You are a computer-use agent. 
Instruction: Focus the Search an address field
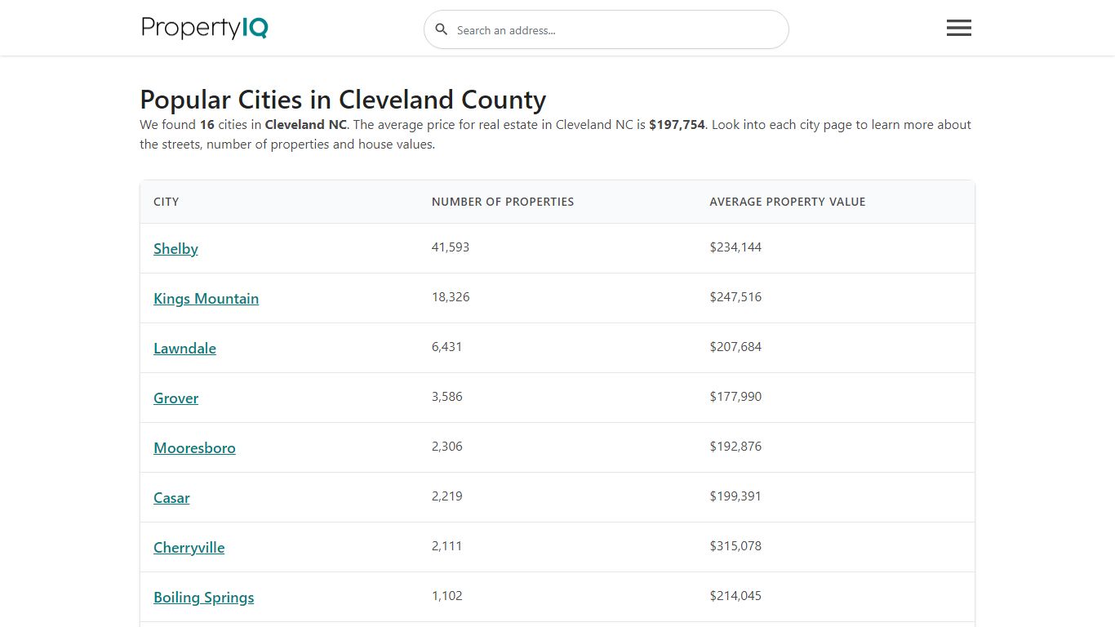coord(606,29)
